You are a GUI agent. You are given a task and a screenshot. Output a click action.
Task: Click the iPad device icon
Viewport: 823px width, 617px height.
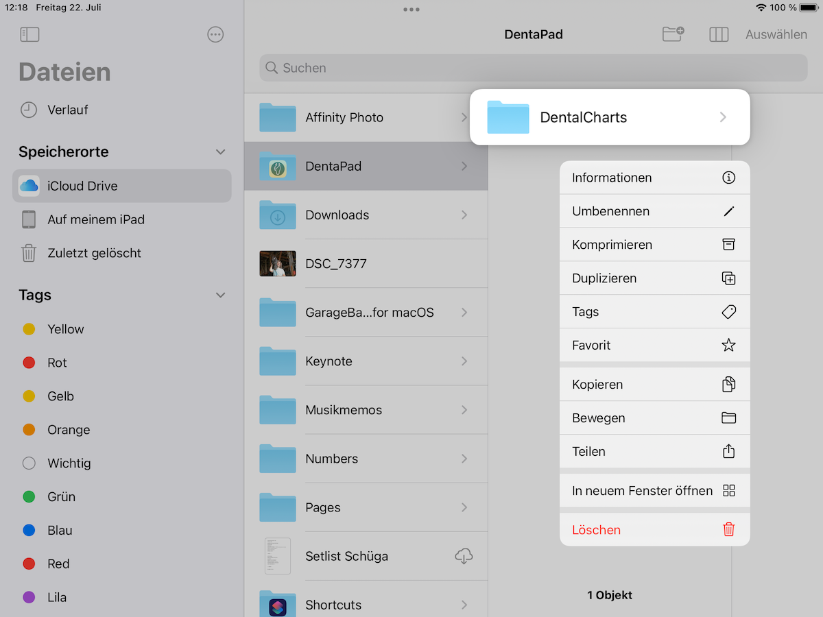(x=29, y=219)
